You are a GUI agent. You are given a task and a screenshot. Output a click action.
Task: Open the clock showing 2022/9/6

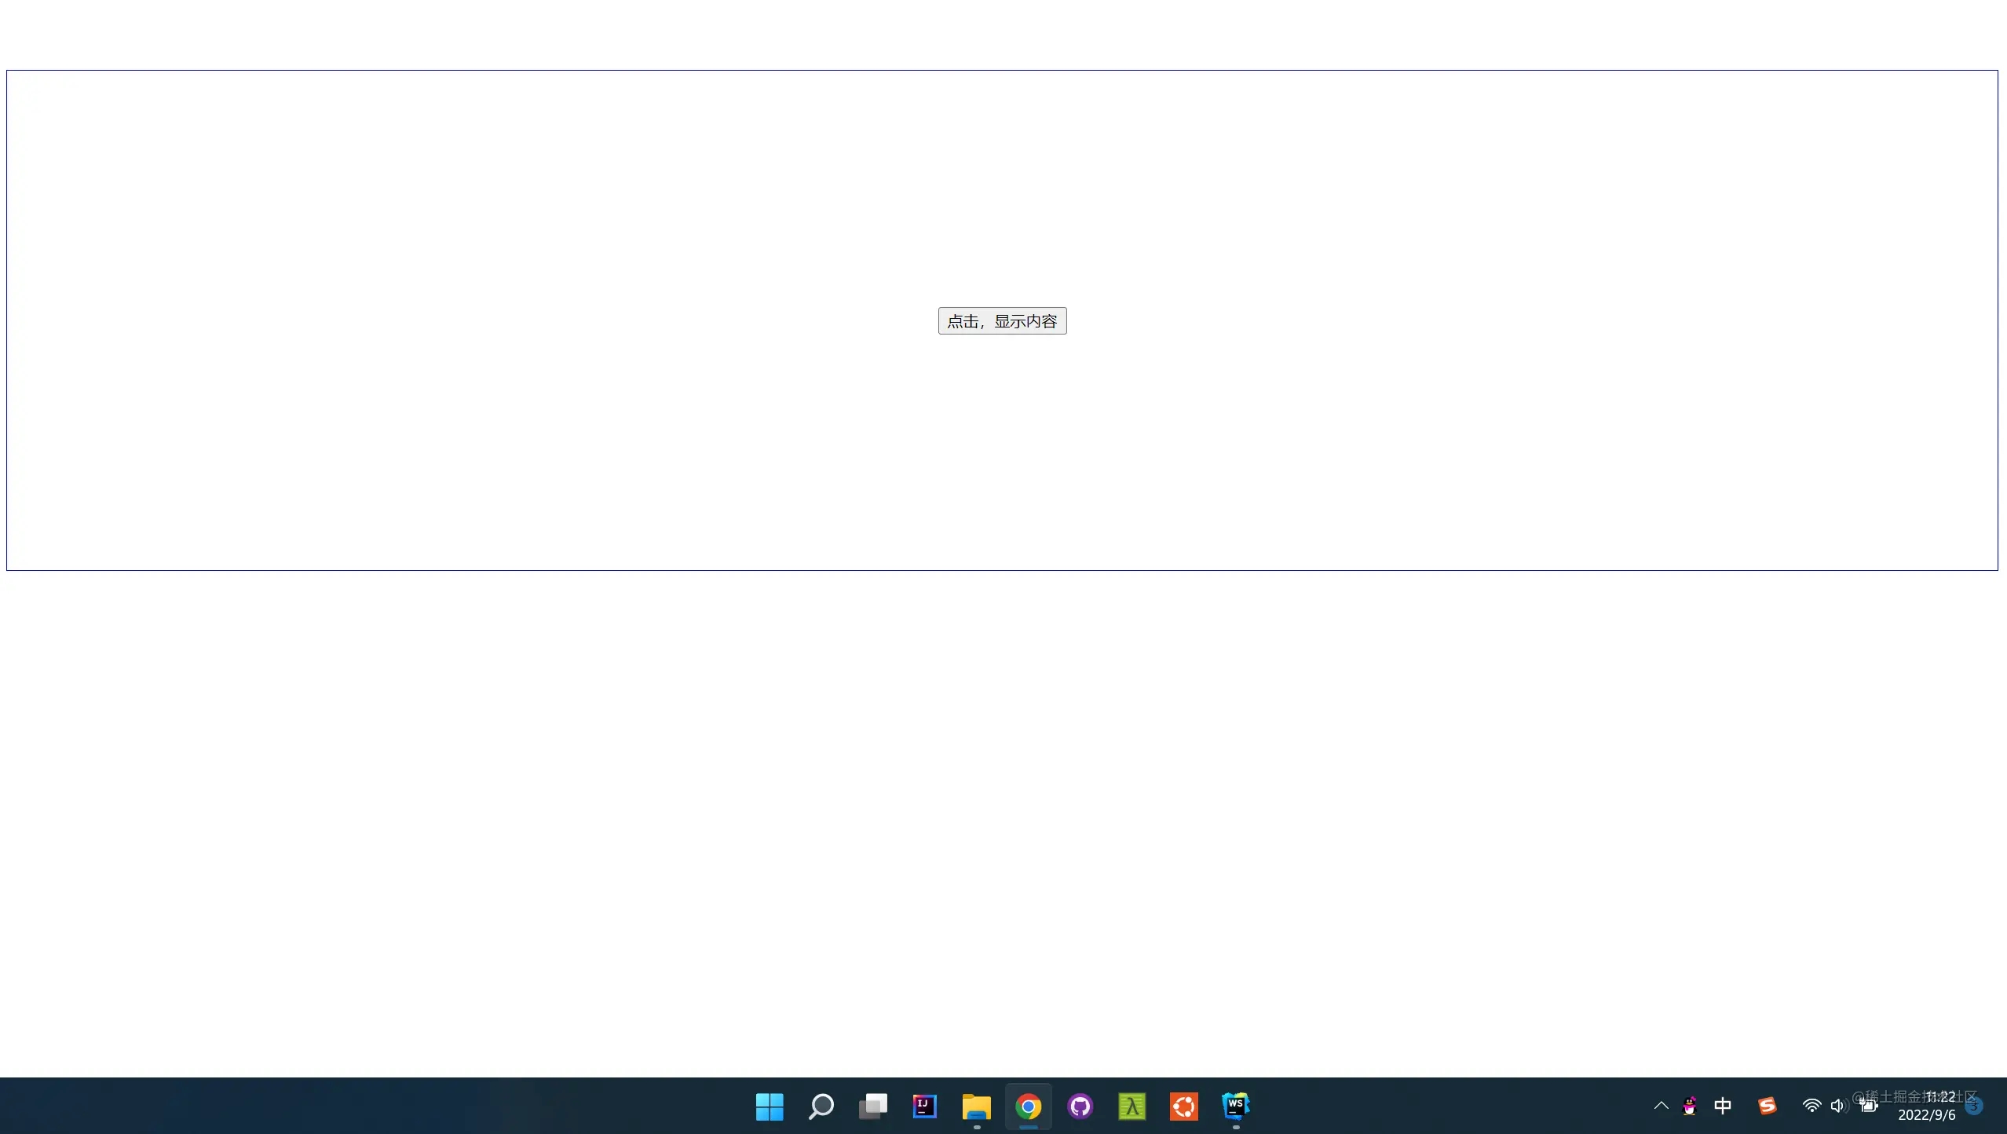[x=1926, y=1106]
